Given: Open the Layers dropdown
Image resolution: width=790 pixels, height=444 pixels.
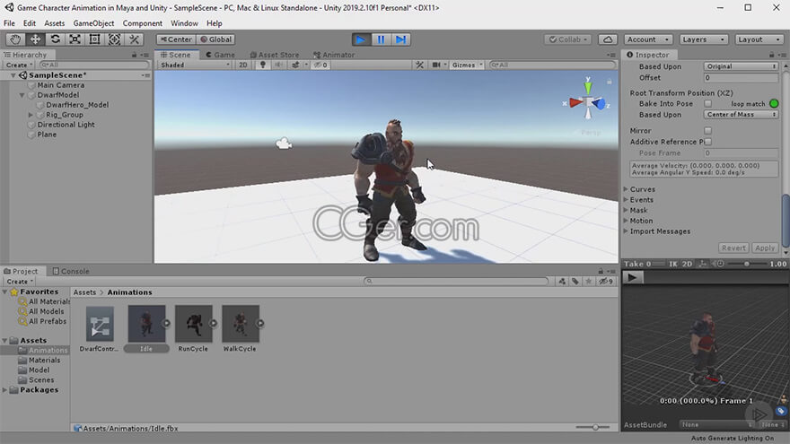Looking at the screenshot, I should [x=703, y=39].
